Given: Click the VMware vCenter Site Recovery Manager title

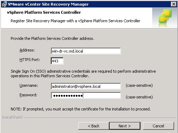Looking at the screenshot, I should (x=48, y=4).
